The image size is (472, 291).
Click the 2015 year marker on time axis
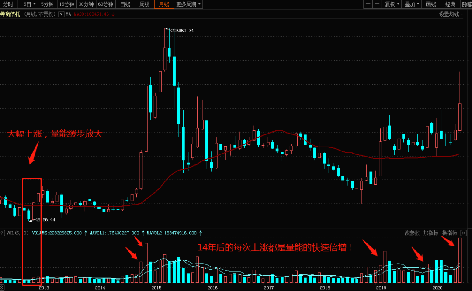[156, 288]
